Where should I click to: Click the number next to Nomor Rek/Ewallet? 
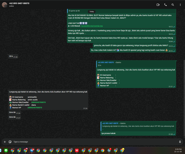tap(38, 102)
